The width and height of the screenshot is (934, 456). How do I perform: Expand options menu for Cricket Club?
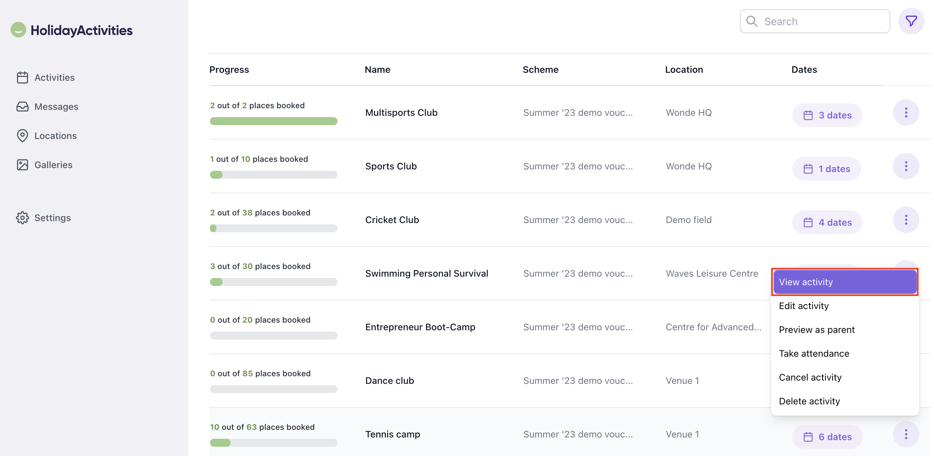click(x=906, y=220)
